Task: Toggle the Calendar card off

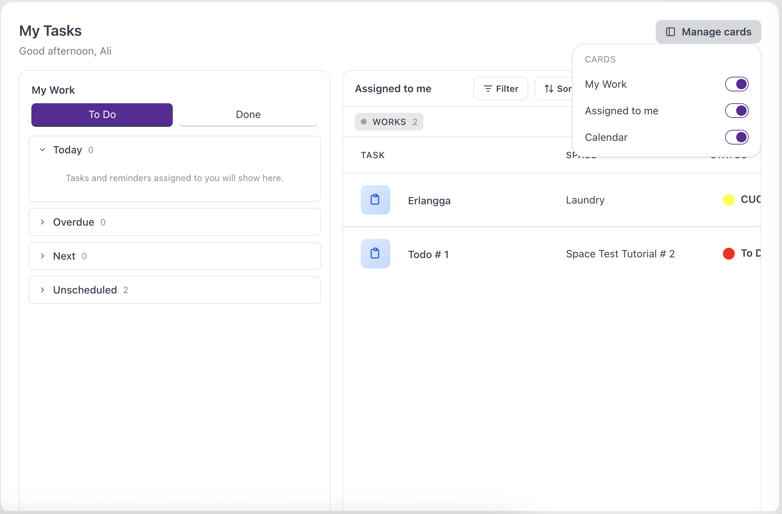Action: [x=737, y=137]
